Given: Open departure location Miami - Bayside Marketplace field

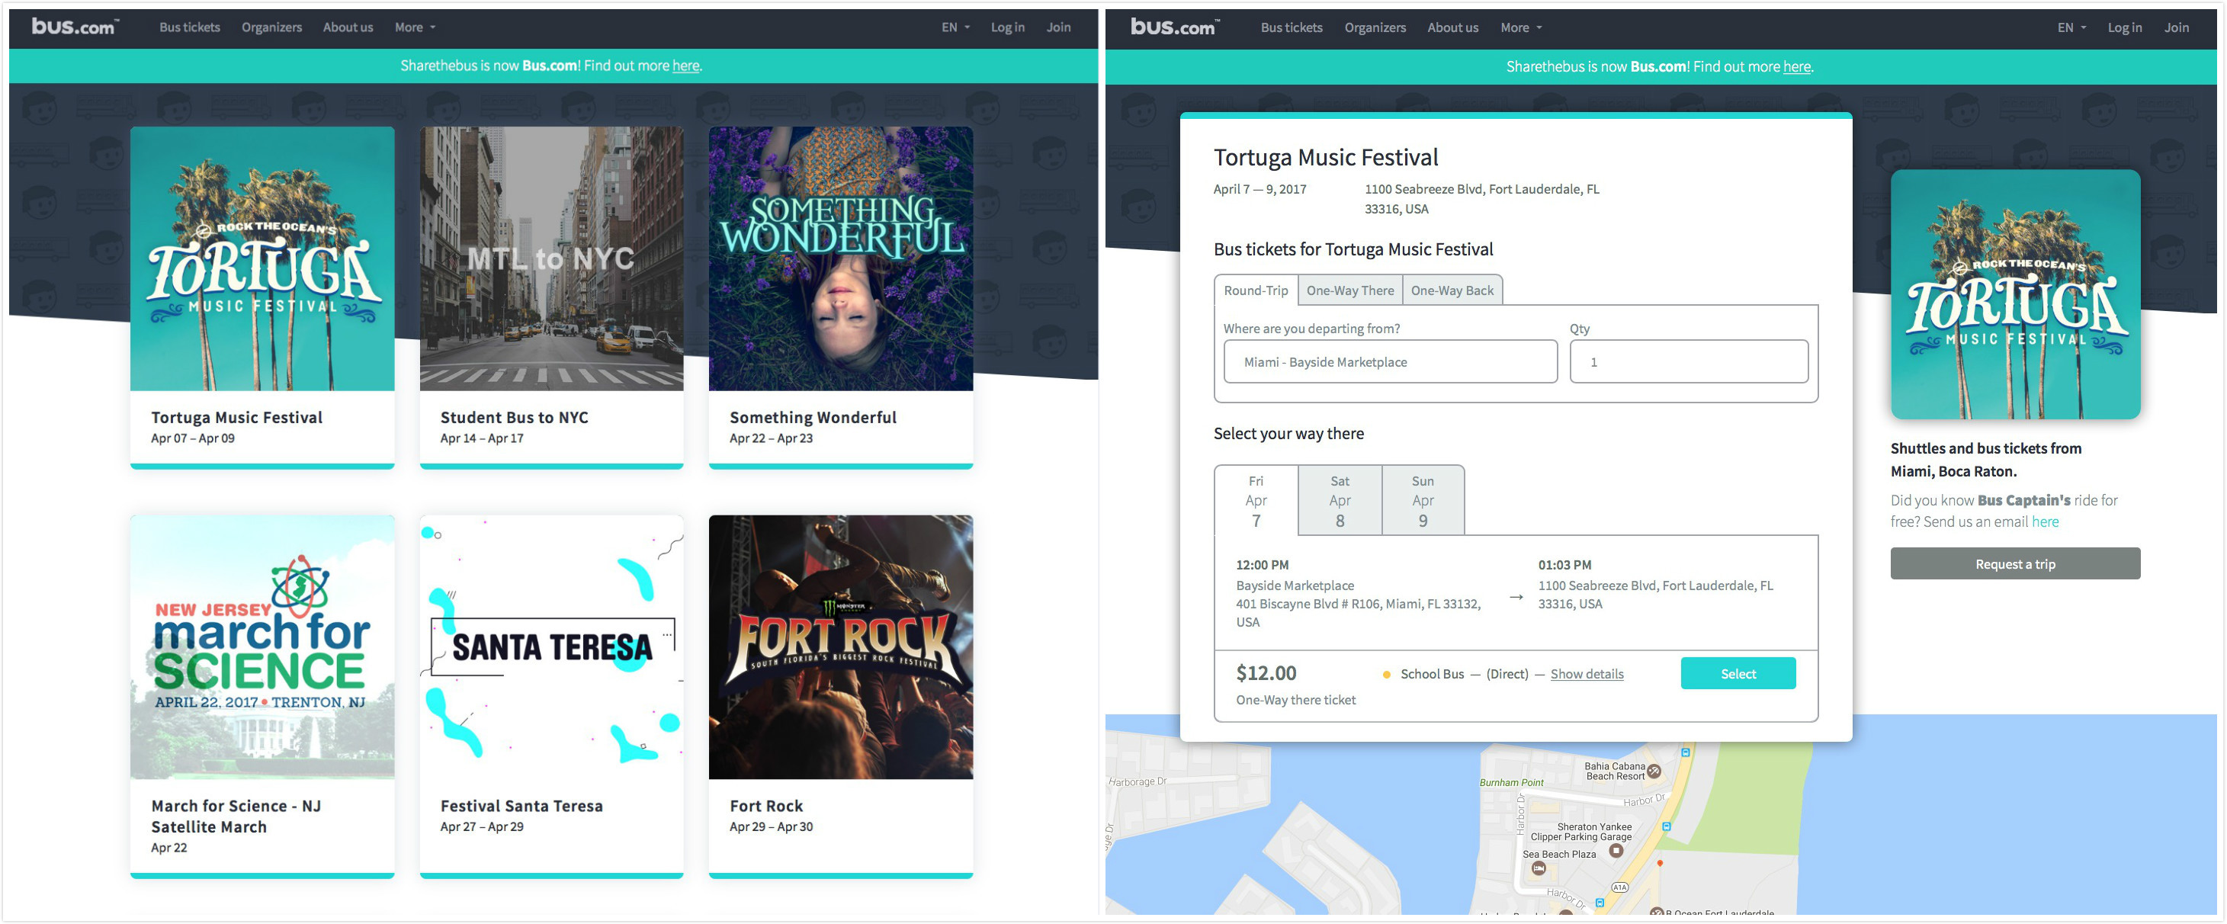Looking at the screenshot, I should [1389, 361].
